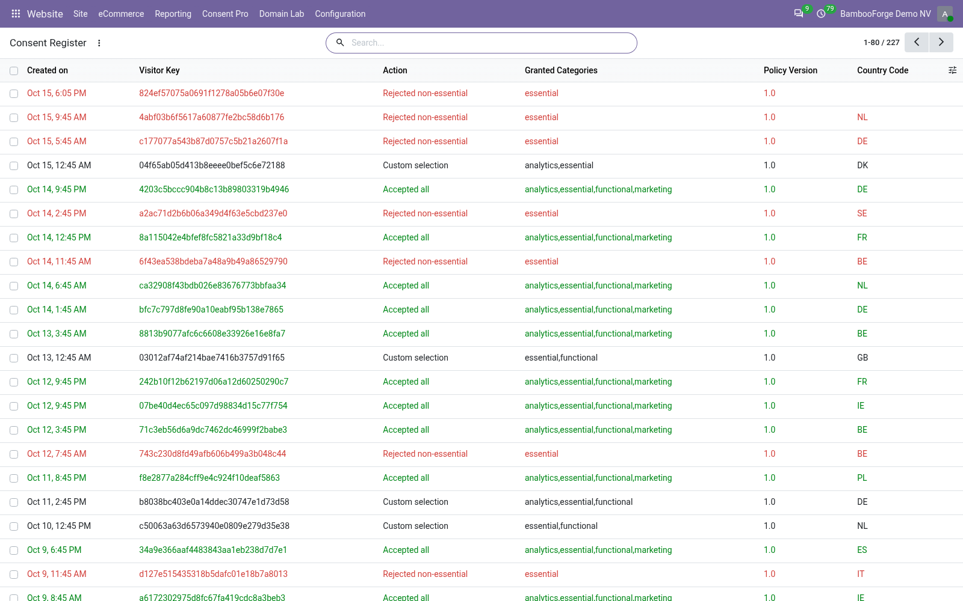Open the Domain Lab menu
The height and width of the screenshot is (601, 963).
(282, 14)
